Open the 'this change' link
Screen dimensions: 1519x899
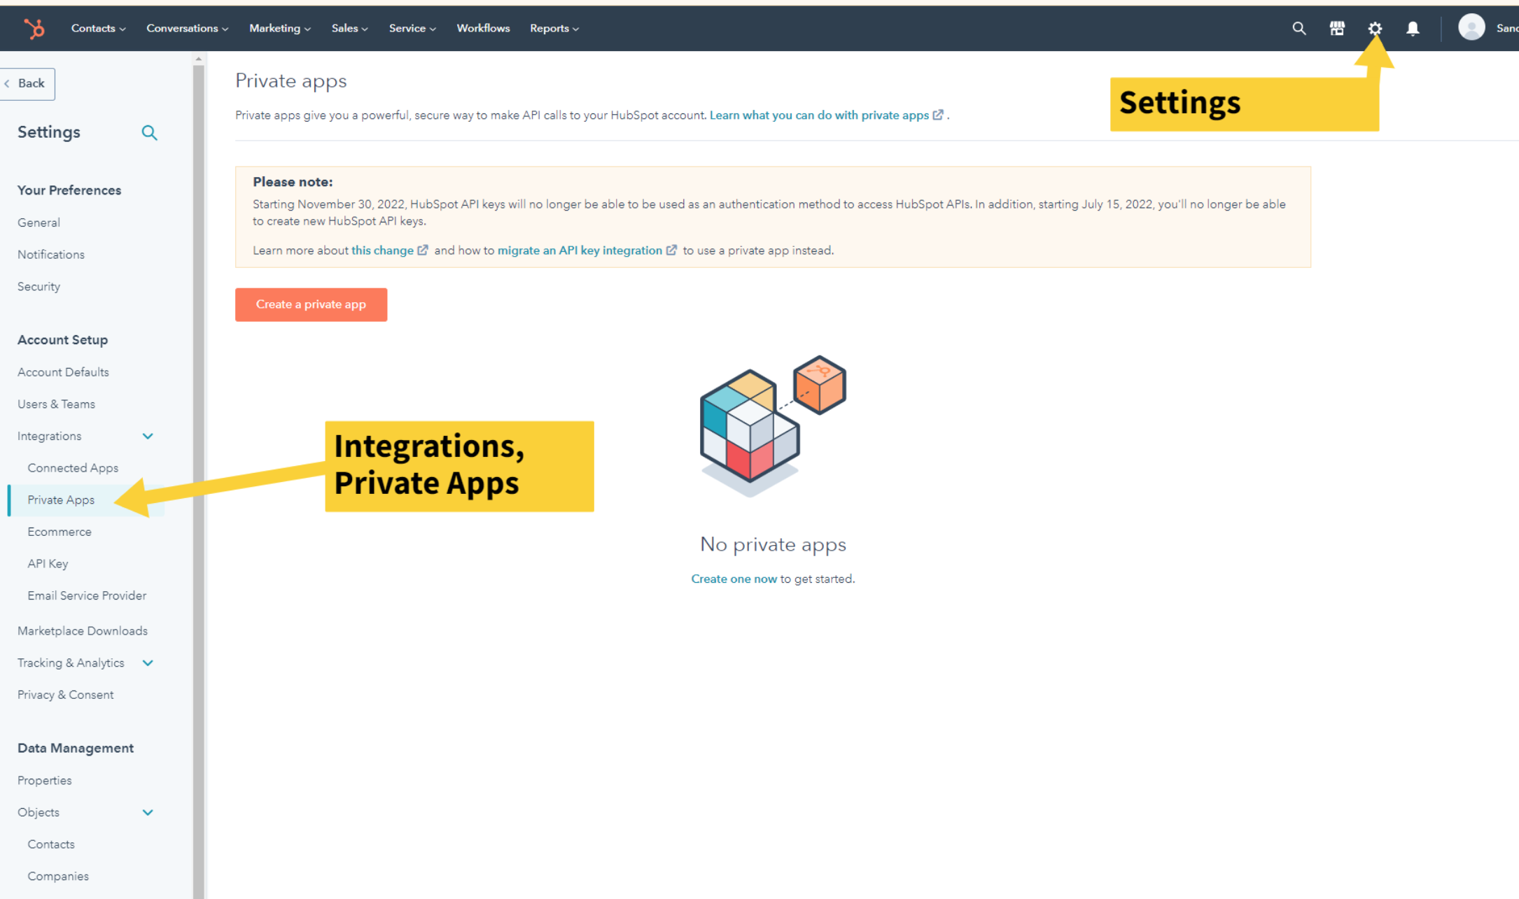(x=382, y=250)
